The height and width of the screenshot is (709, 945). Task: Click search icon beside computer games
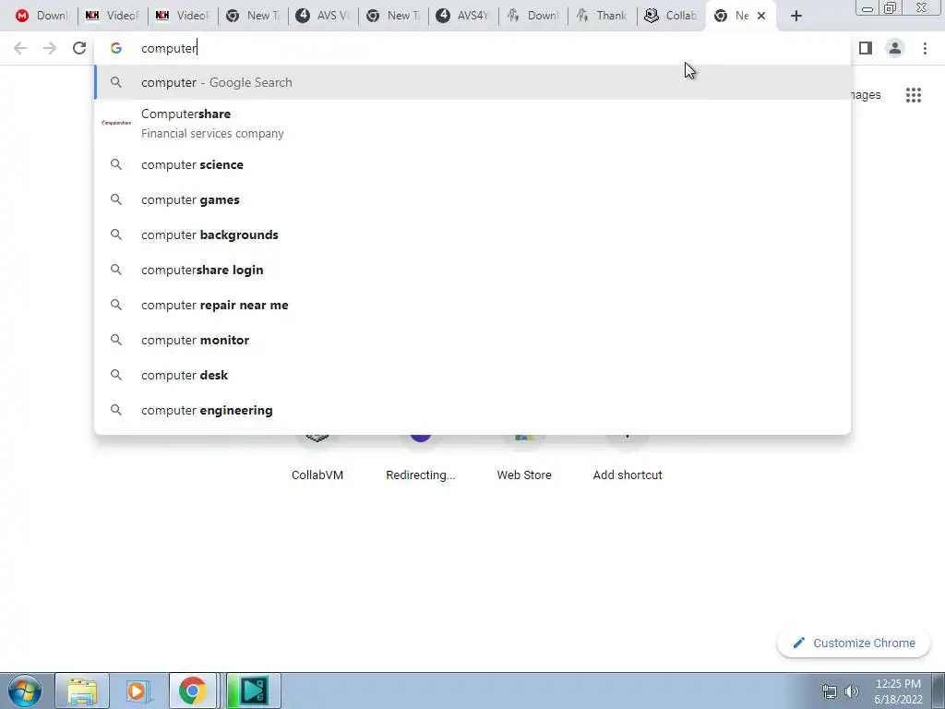point(116,199)
